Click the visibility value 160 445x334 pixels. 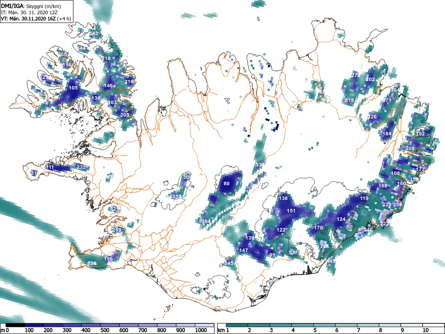(x=401, y=183)
